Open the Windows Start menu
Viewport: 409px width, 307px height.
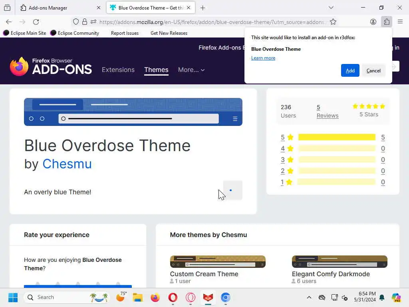[13, 297]
